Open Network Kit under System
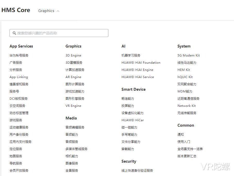The width and height of the screenshot is (234, 176). pyautogui.click(x=186, y=106)
